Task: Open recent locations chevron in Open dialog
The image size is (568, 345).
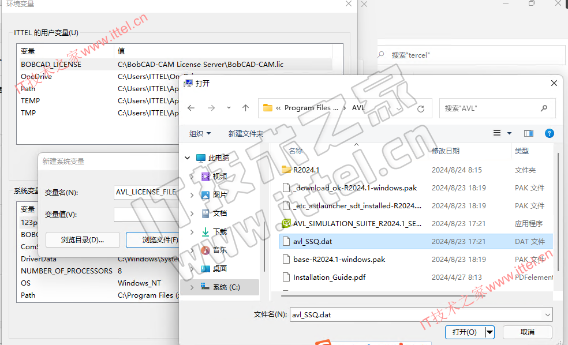Action: tap(229, 108)
